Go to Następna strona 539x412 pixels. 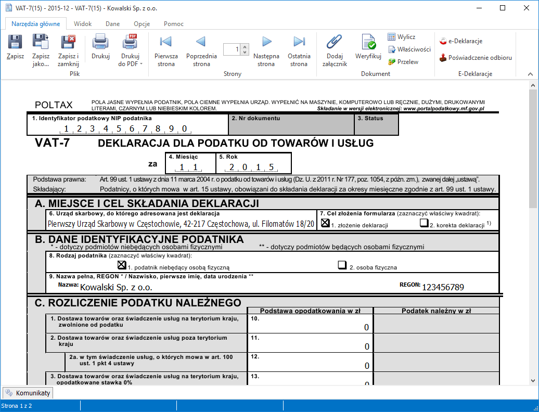266,42
